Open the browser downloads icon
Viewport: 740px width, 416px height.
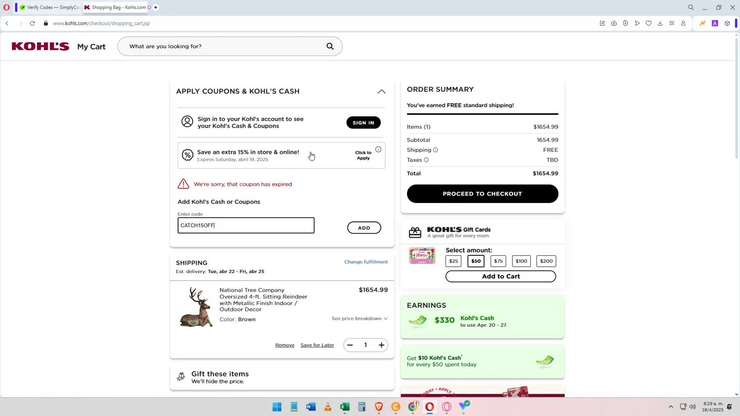660,23
